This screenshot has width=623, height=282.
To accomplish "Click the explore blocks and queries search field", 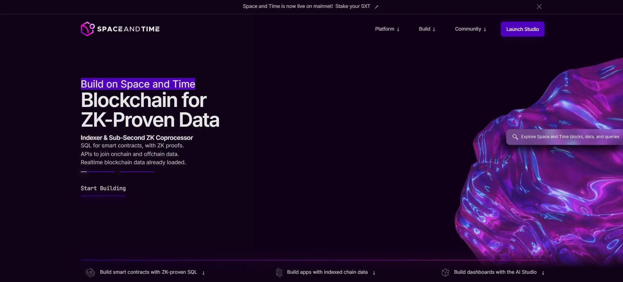I will tap(564, 137).
